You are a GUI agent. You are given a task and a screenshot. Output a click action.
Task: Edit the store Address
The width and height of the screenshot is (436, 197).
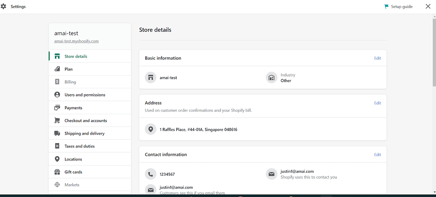(377, 103)
